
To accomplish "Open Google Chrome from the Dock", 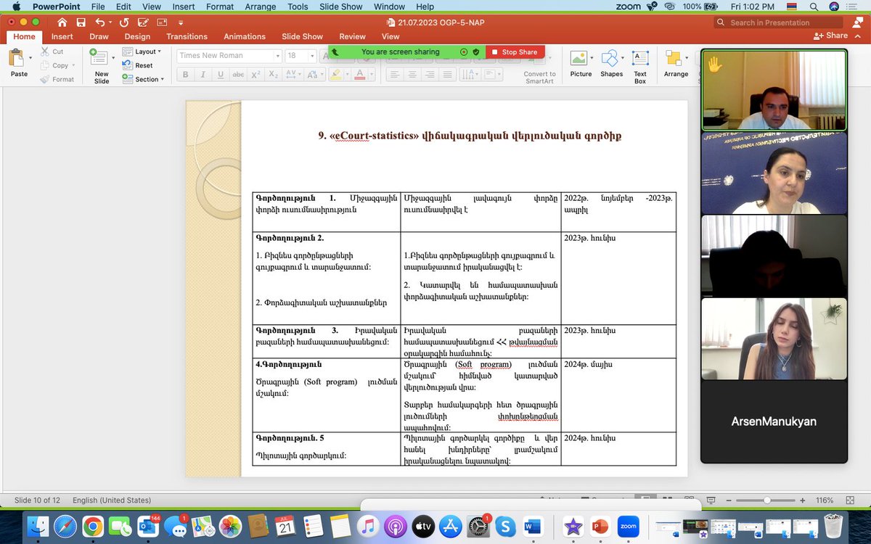I will (92, 526).
